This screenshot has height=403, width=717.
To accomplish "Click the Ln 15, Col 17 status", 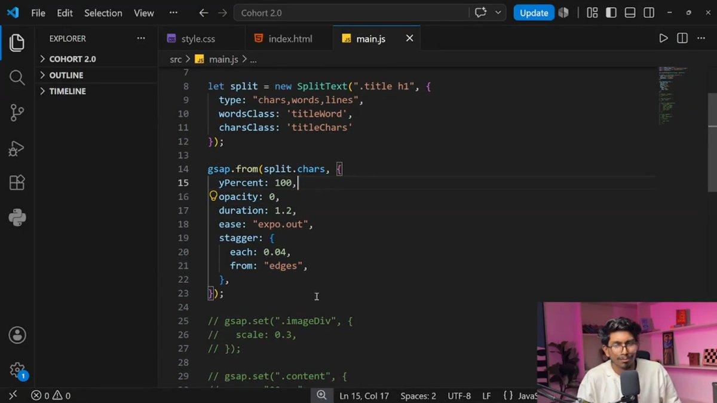I will coord(364,396).
